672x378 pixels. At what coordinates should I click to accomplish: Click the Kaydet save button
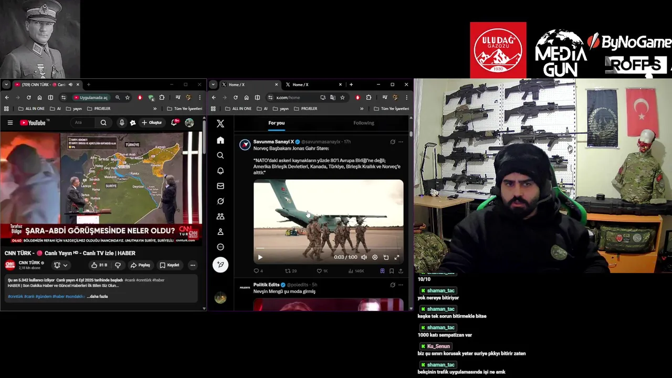(x=170, y=265)
